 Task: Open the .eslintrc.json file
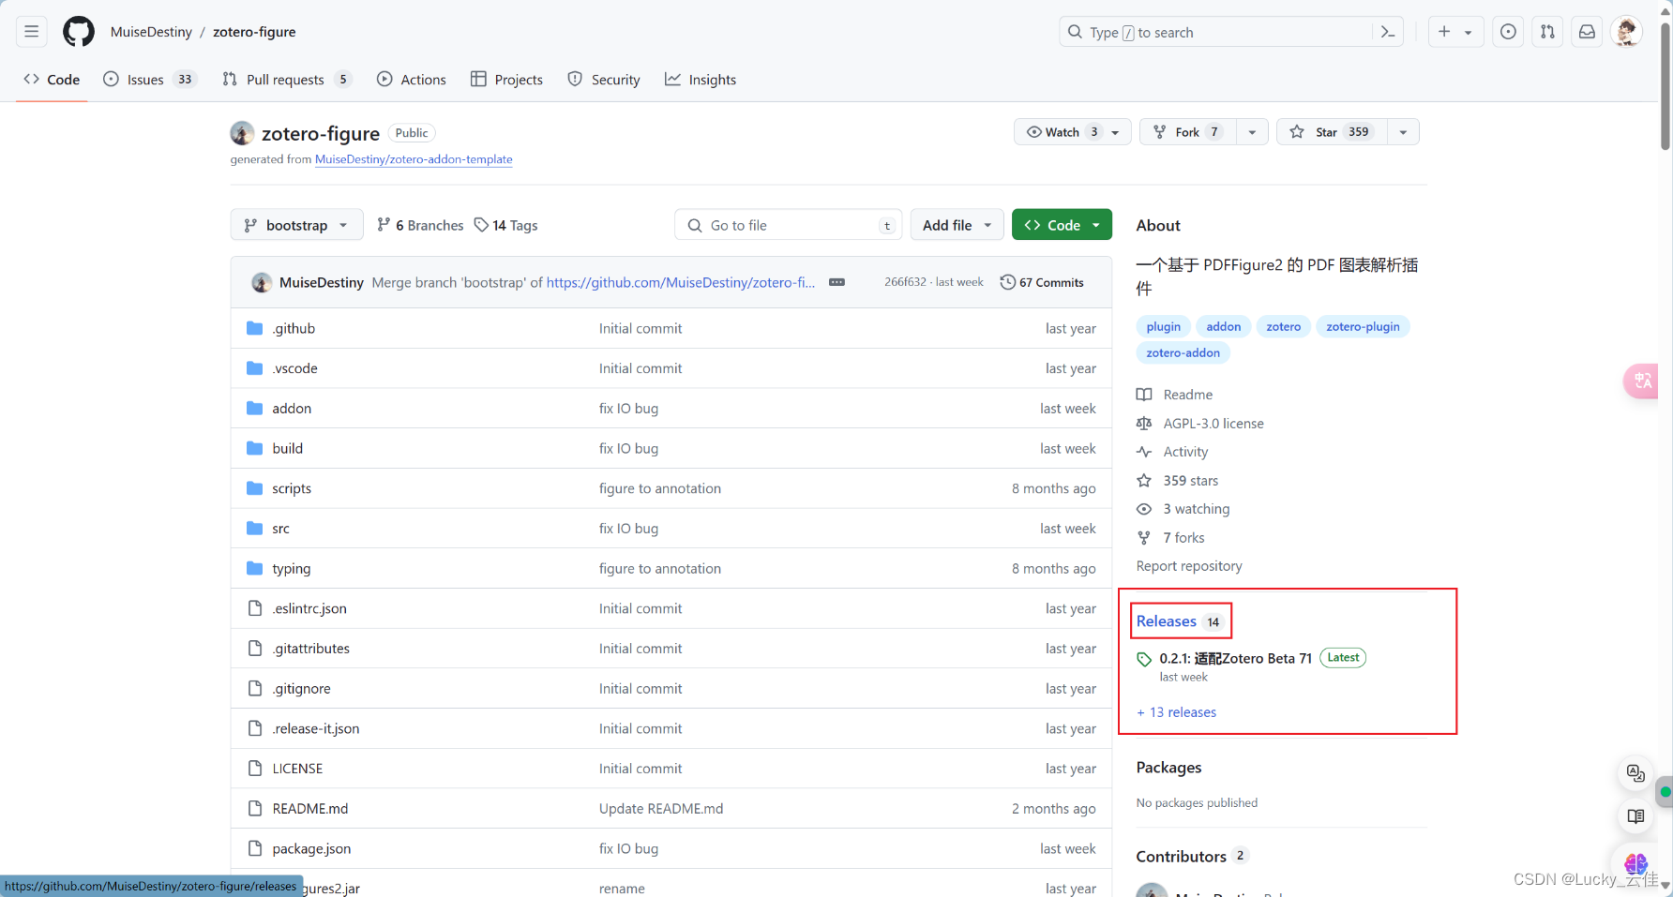coord(309,608)
